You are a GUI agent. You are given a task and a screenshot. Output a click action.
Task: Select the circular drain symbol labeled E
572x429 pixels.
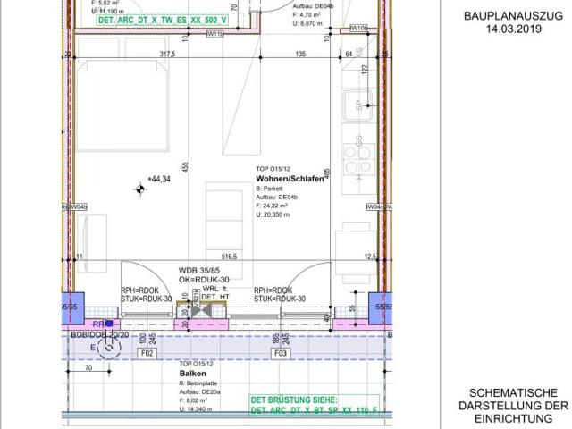[x=109, y=348]
